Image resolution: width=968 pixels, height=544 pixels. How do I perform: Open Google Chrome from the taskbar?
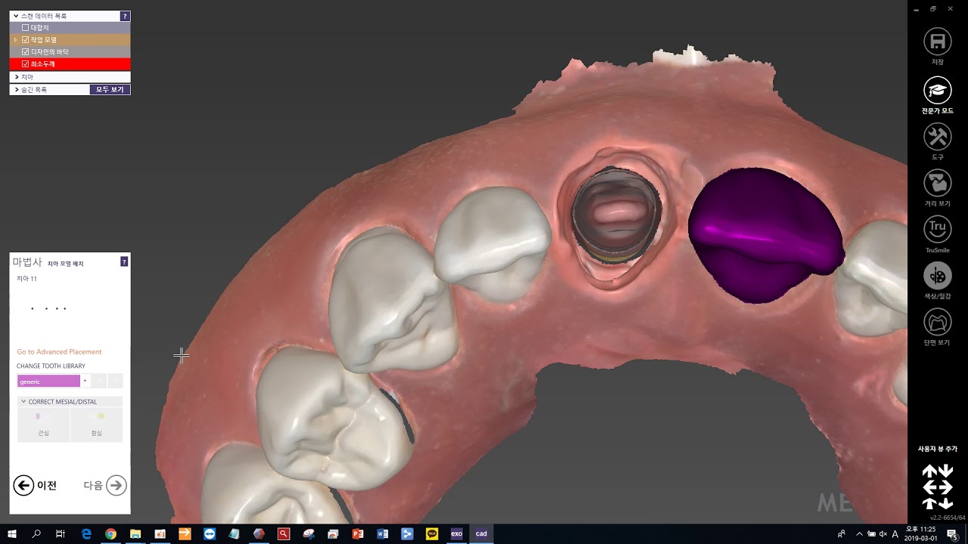[110, 534]
